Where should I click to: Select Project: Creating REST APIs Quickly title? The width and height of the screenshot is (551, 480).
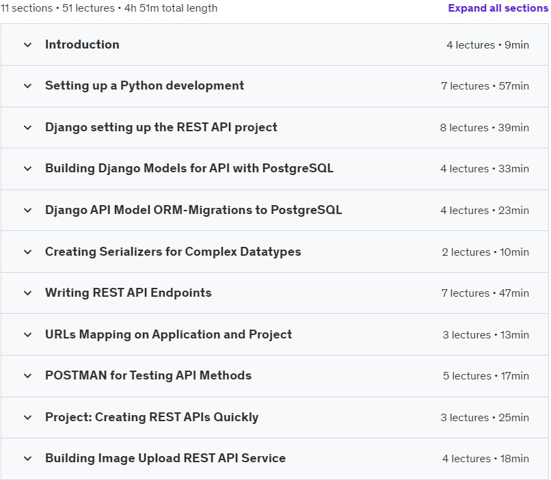(152, 417)
